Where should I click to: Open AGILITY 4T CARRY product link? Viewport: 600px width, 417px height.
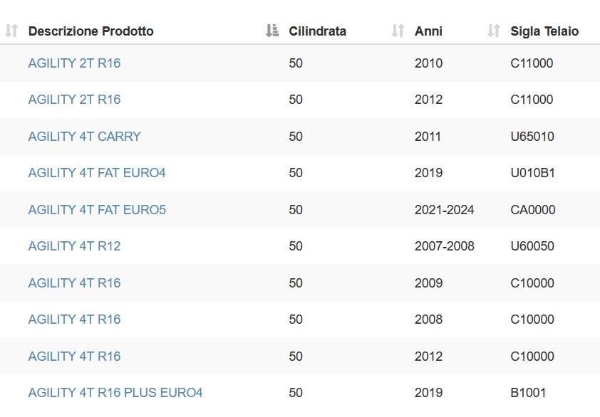(x=85, y=137)
